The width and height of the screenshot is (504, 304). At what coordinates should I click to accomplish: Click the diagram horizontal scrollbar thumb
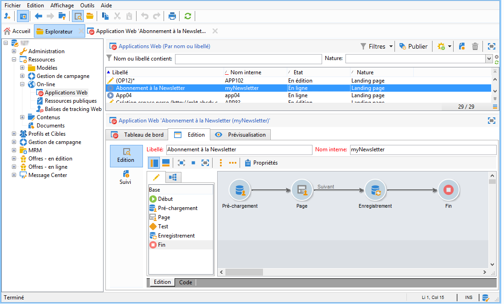[x=244, y=272]
